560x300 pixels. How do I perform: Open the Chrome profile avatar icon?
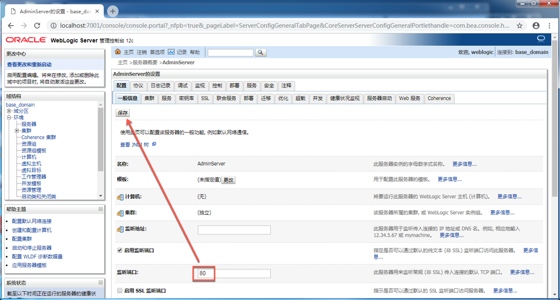pyautogui.click(x=536, y=26)
